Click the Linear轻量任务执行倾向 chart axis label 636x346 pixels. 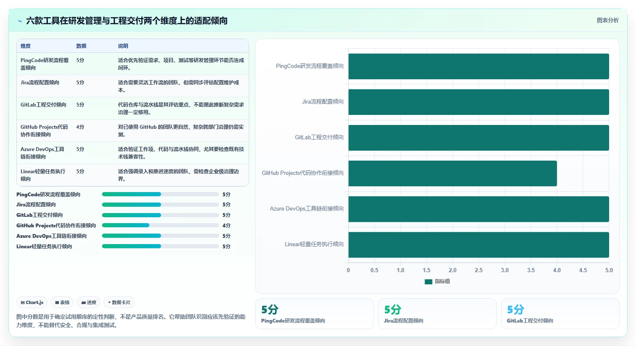click(x=314, y=244)
